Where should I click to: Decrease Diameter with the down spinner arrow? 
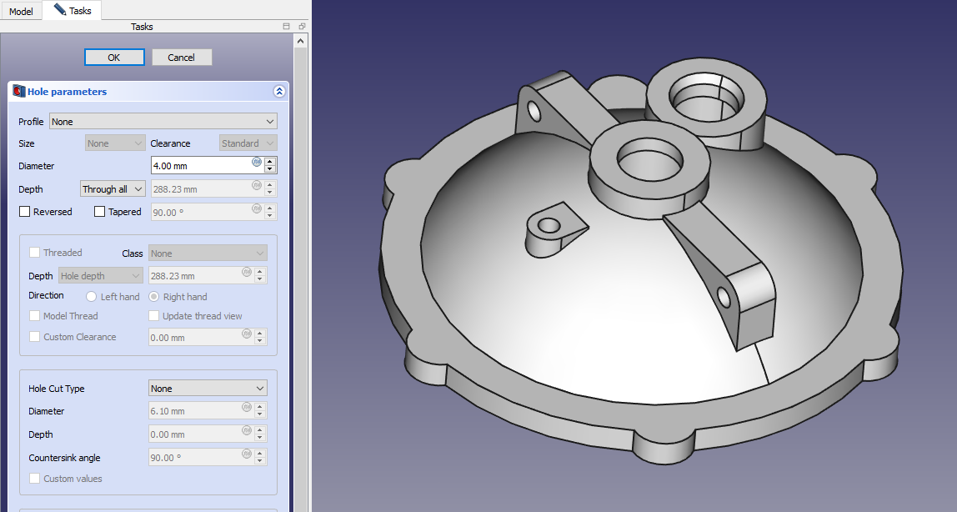[x=270, y=170]
